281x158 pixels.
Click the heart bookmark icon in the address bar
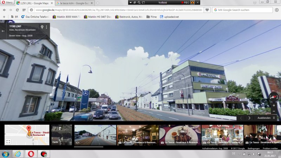[208, 10]
